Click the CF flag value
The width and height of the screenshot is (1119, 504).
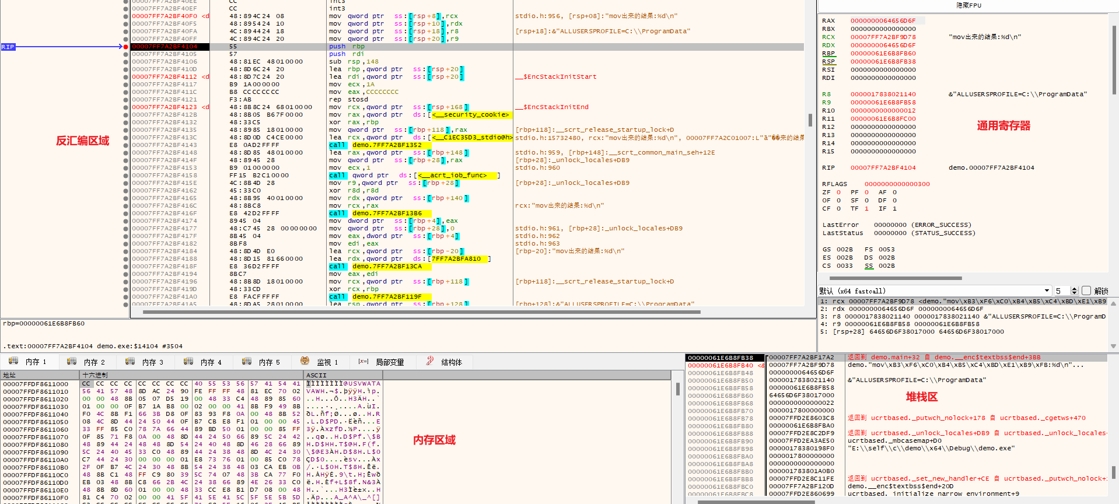click(838, 208)
